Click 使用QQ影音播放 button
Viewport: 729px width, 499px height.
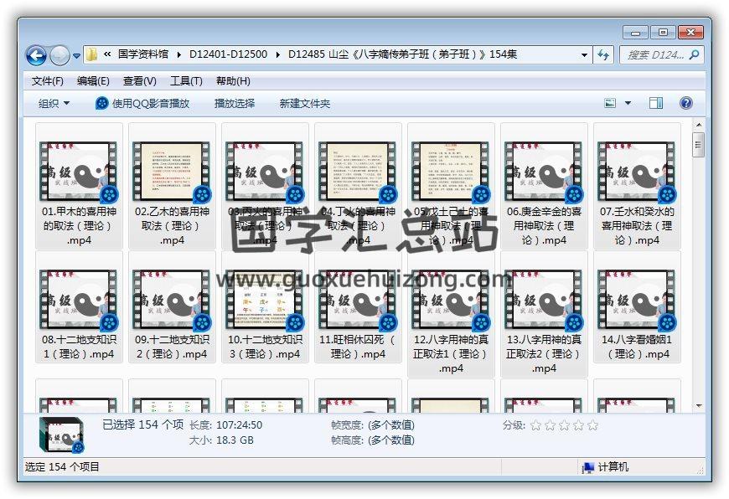(142, 103)
